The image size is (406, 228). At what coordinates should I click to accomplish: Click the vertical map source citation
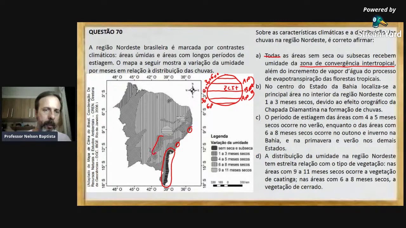pos(93,137)
